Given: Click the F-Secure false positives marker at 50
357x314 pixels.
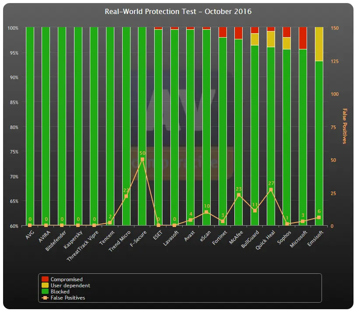Looking at the screenshot, I should tap(142, 159).
